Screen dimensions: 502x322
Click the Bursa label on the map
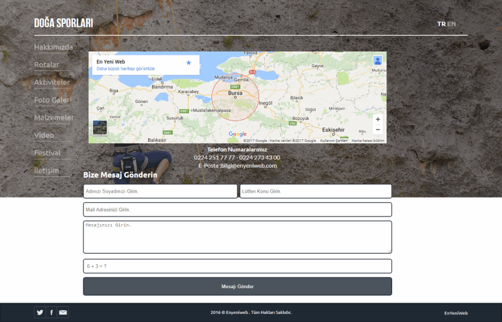coord(235,93)
